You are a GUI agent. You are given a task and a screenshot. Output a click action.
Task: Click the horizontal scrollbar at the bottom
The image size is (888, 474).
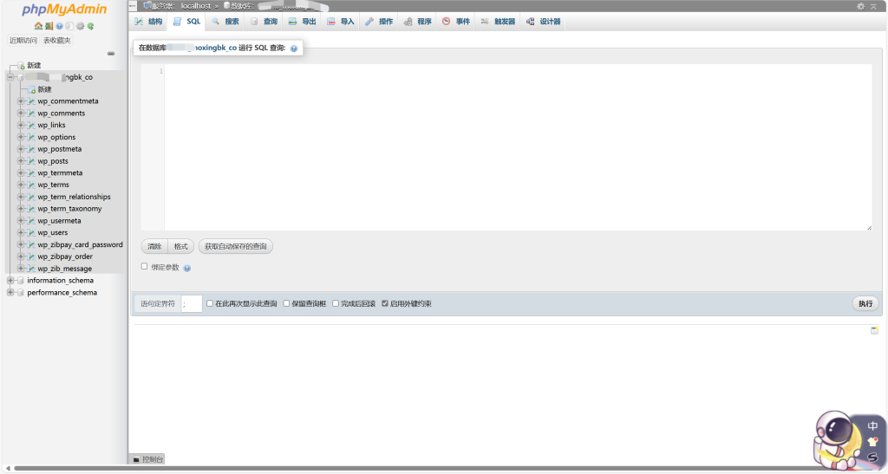(434, 469)
